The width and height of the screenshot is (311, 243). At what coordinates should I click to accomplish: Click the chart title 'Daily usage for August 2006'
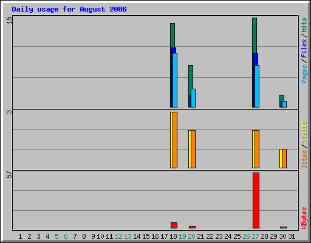tap(69, 9)
